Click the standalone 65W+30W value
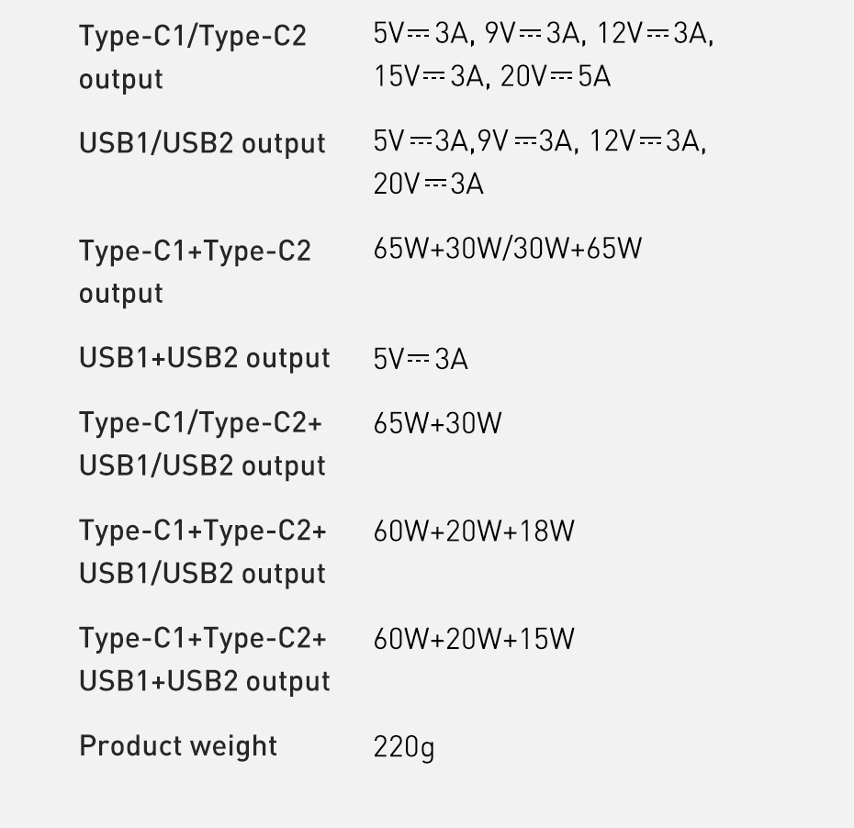 438,423
